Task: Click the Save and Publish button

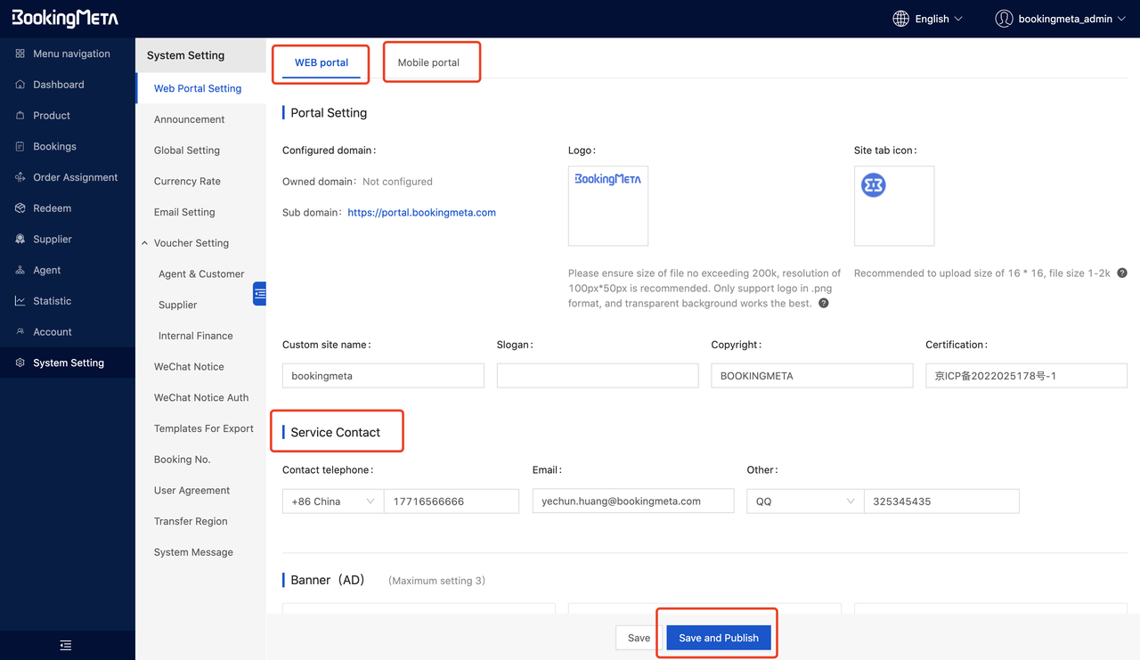Action: (718, 638)
